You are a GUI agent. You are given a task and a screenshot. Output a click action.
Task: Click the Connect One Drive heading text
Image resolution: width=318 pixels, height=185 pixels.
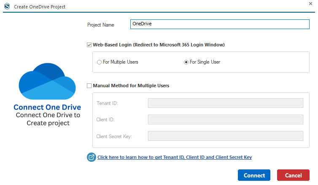pos(47,107)
